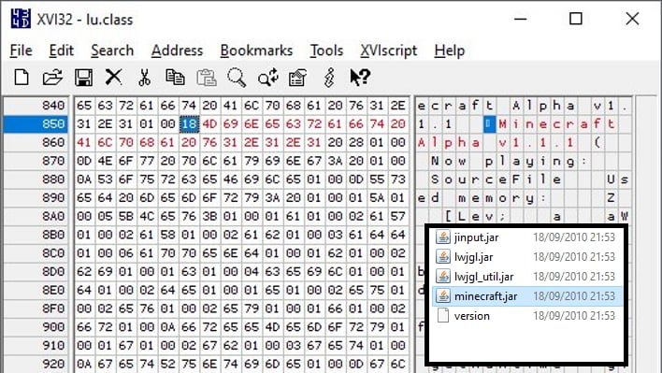Maximize the XVI32 window
The height and width of the screenshot is (373, 662).
pyautogui.click(x=576, y=19)
